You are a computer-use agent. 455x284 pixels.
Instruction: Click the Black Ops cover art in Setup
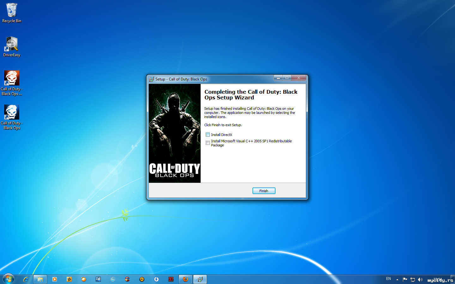click(x=175, y=133)
